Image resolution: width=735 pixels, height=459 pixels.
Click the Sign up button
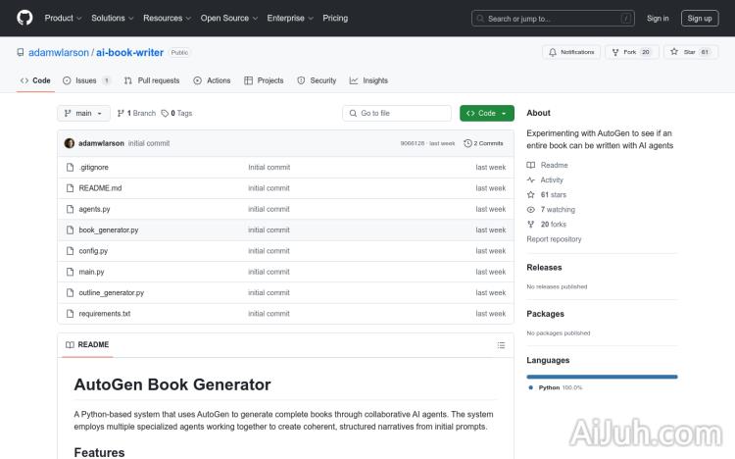pos(700,18)
